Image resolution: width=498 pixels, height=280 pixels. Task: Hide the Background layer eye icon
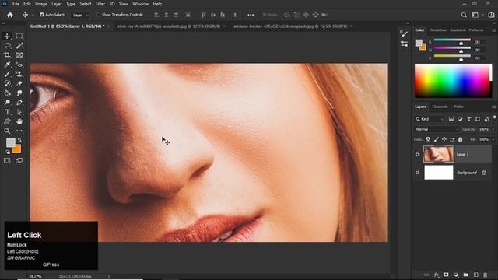tap(418, 173)
